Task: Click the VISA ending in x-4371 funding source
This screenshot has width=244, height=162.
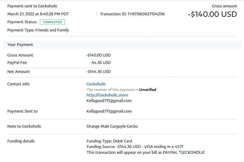Action: [x=164, y=147]
